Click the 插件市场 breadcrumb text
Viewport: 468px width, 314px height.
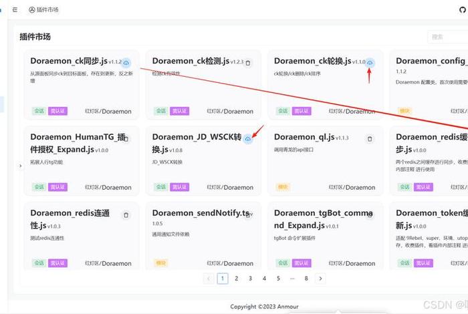(47, 10)
